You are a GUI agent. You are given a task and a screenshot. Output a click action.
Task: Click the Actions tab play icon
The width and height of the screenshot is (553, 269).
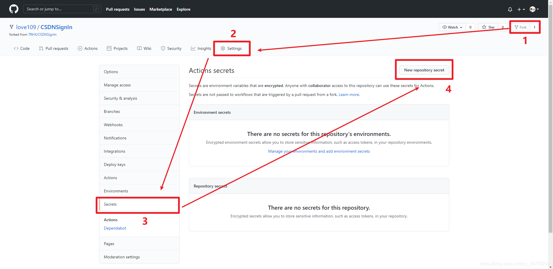80,48
